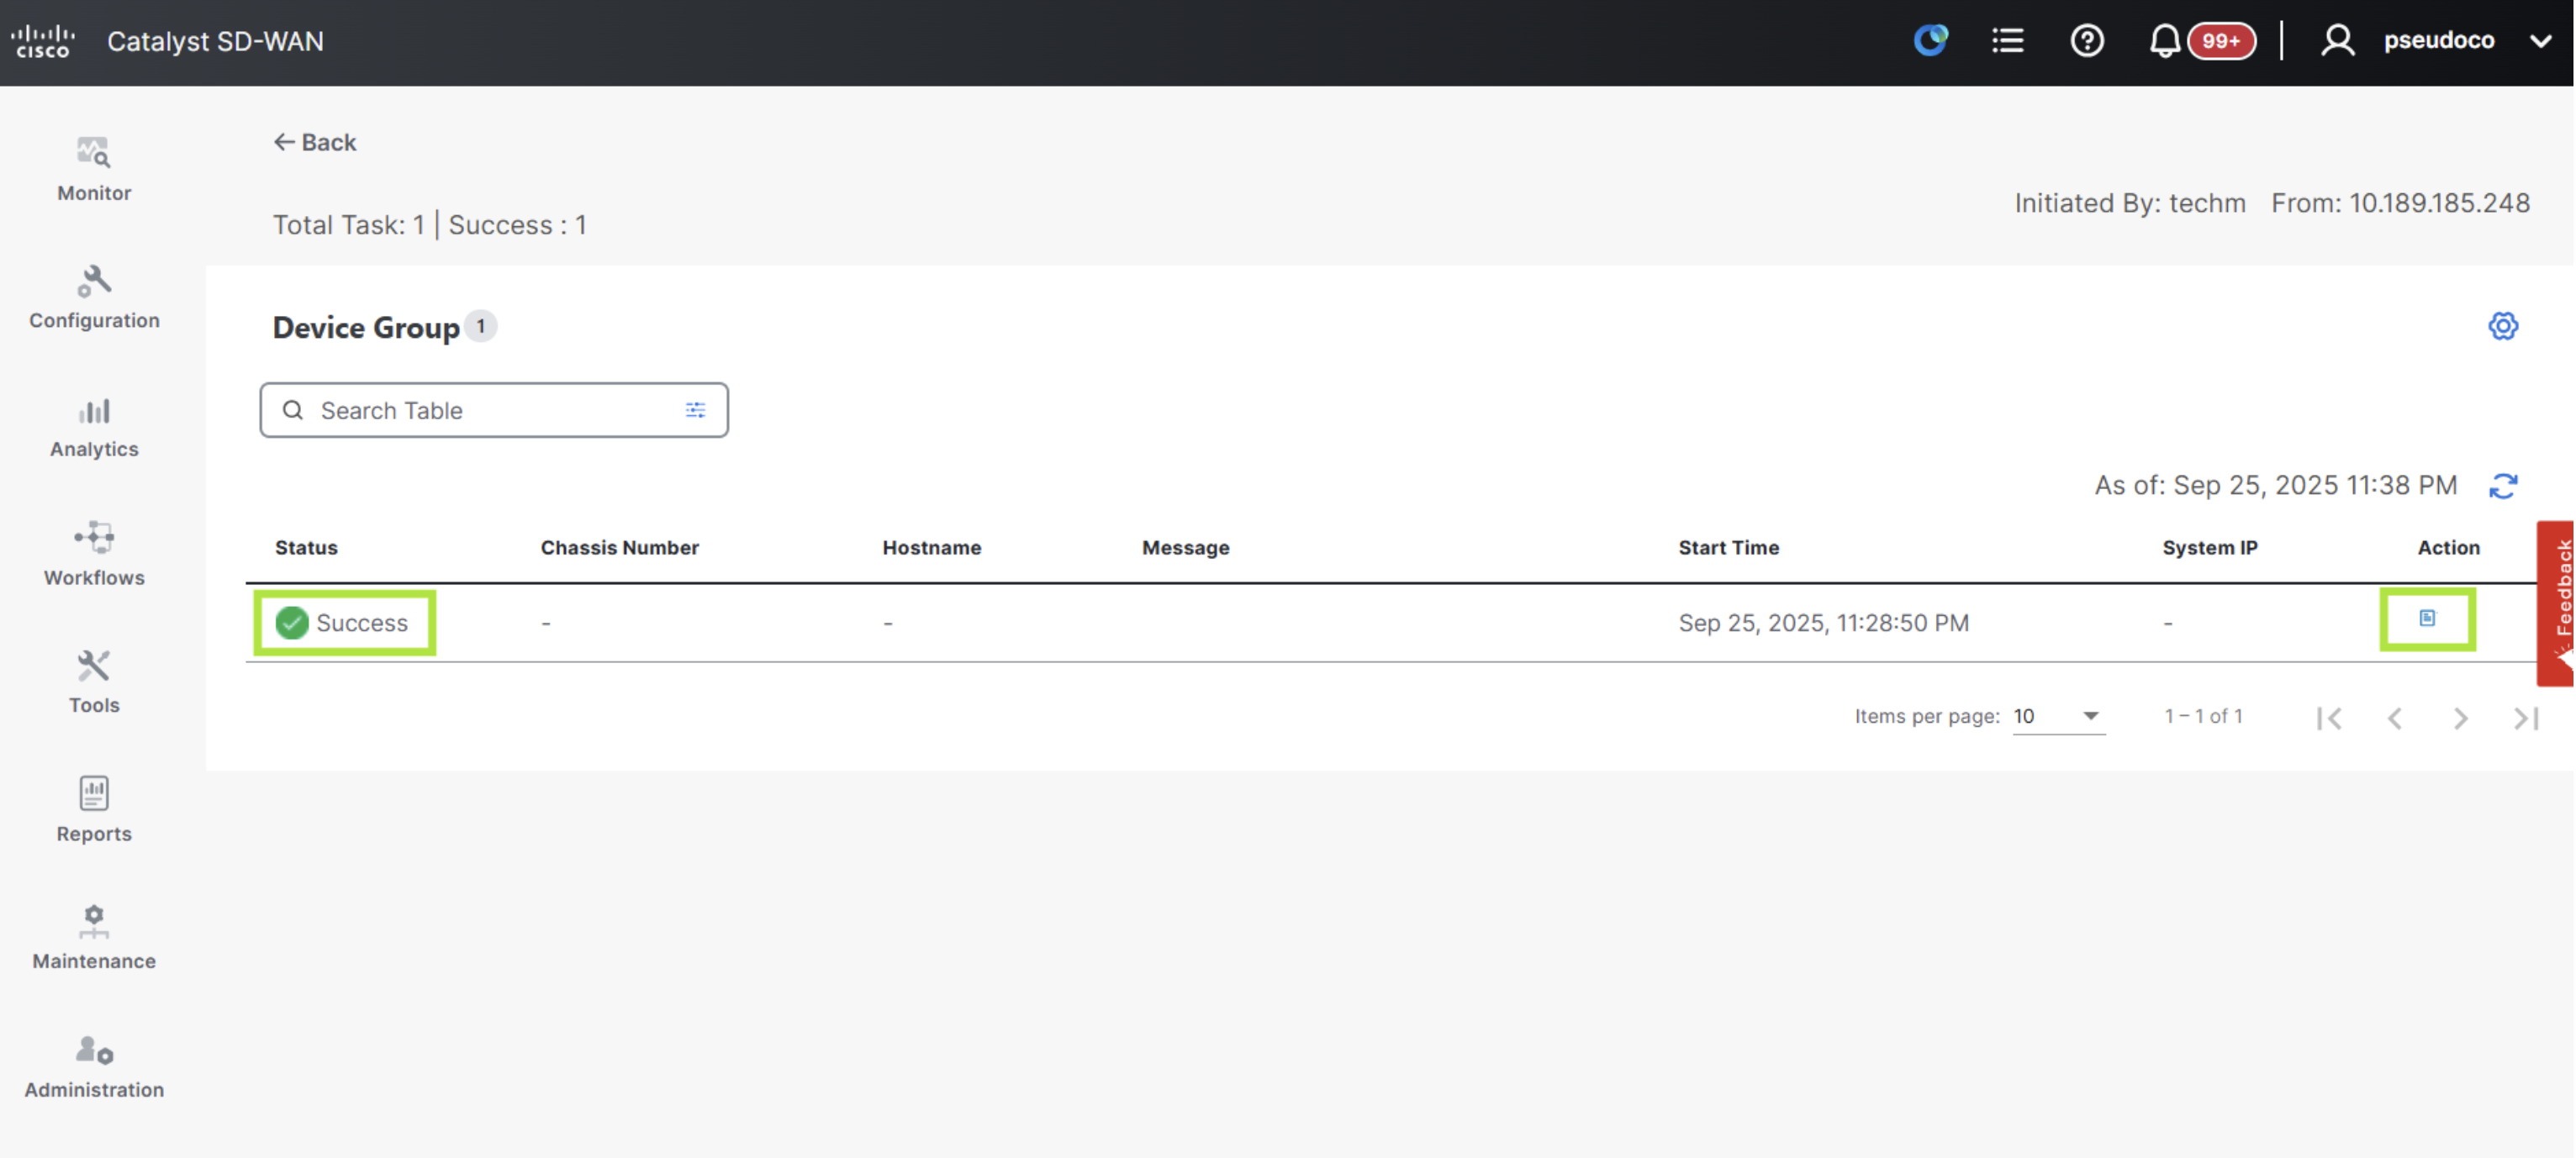The width and height of the screenshot is (2576, 1158).
Task: Click the From: 10.189.185.248 text
Action: click(x=2400, y=203)
